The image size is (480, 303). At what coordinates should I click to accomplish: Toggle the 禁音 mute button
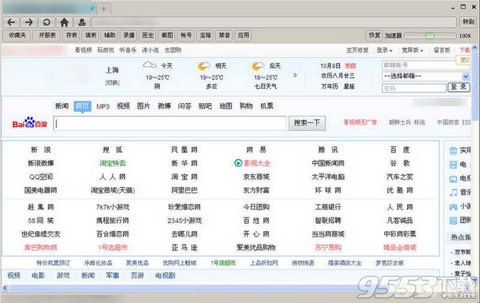tap(224, 35)
